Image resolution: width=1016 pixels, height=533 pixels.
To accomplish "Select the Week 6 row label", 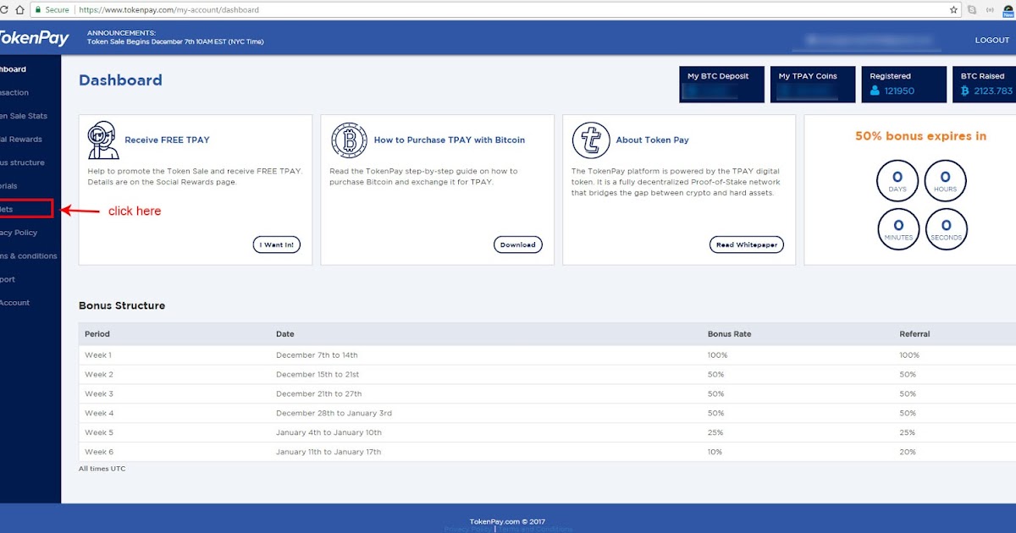I will click(99, 452).
